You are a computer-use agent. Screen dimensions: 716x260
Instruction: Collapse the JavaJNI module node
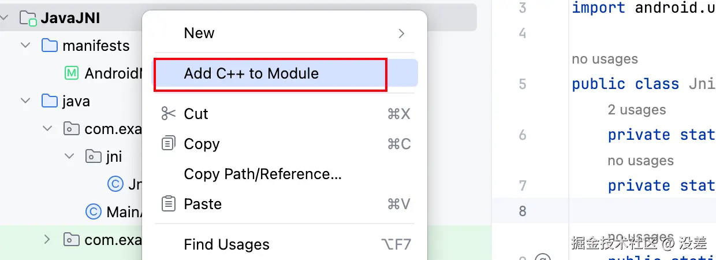coord(5,18)
